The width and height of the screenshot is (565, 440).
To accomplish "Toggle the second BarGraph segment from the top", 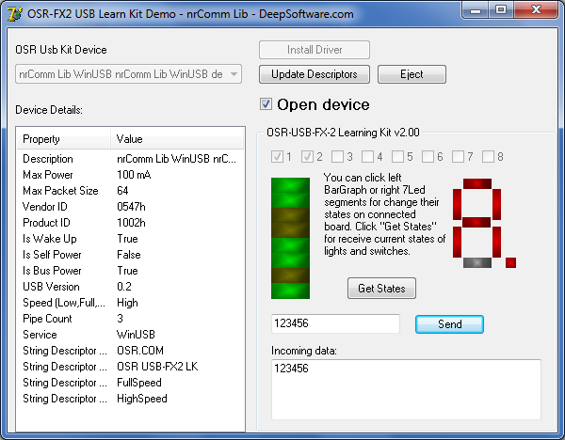I will tap(290, 200).
